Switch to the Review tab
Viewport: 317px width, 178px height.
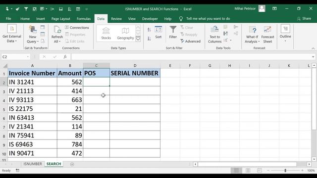(116, 19)
